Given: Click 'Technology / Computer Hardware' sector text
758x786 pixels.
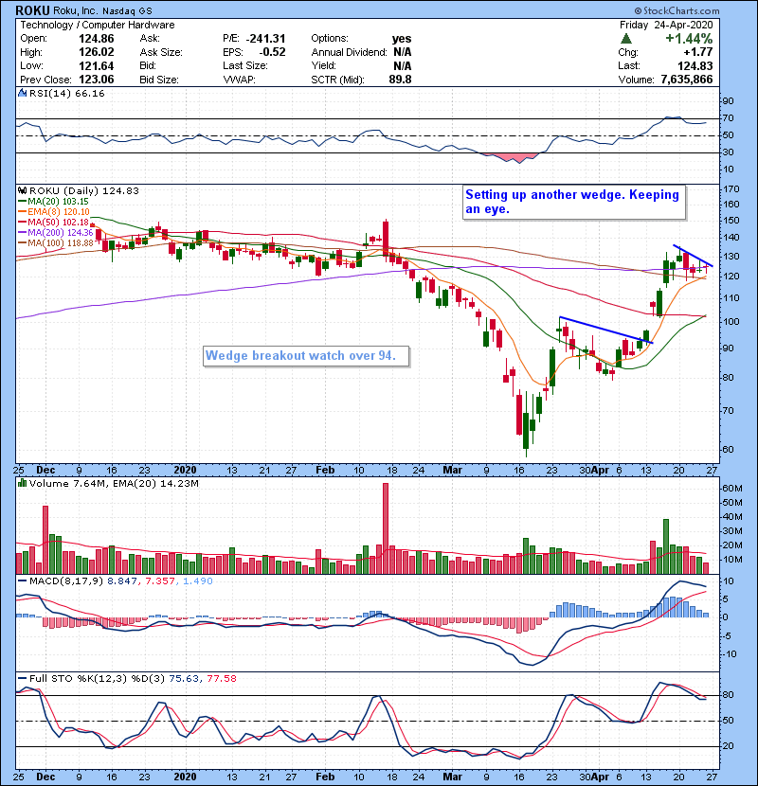Looking at the screenshot, I should pyautogui.click(x=98, y=25).
